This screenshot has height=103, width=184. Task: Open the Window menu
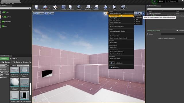pyautogui.click(x=8, y=4)
